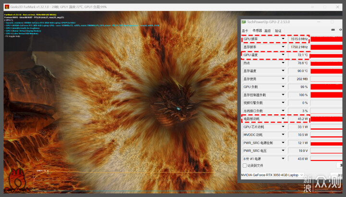Go to the 验证 tab

click(x=278, y=31)
